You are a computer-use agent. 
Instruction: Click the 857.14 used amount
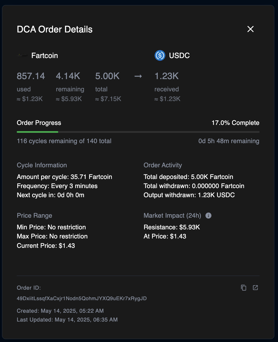coord(31,76)
